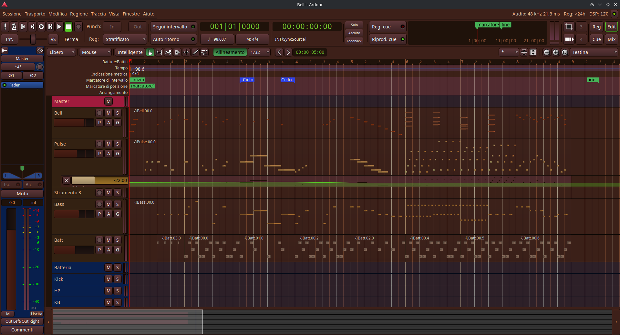Open the Mouse edit point dropdown

pos(95,52)
